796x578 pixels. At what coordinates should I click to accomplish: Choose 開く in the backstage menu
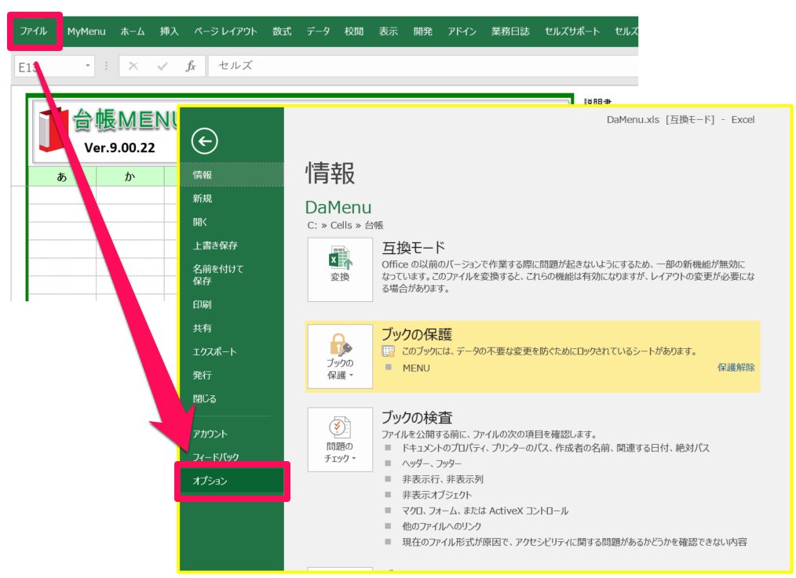pyautogui.click(x=232, y=222)
